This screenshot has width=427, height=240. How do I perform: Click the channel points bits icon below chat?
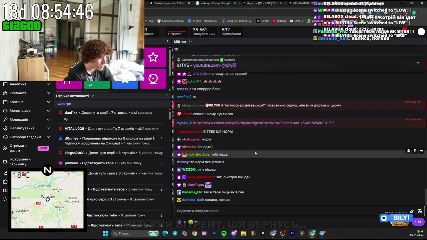tap(179, 222)
